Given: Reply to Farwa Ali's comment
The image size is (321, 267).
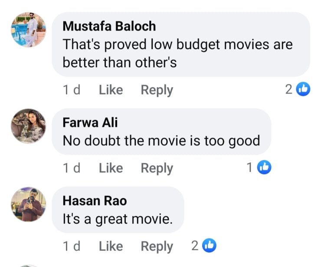Looking at the screenshot, I should pos(157,168).
